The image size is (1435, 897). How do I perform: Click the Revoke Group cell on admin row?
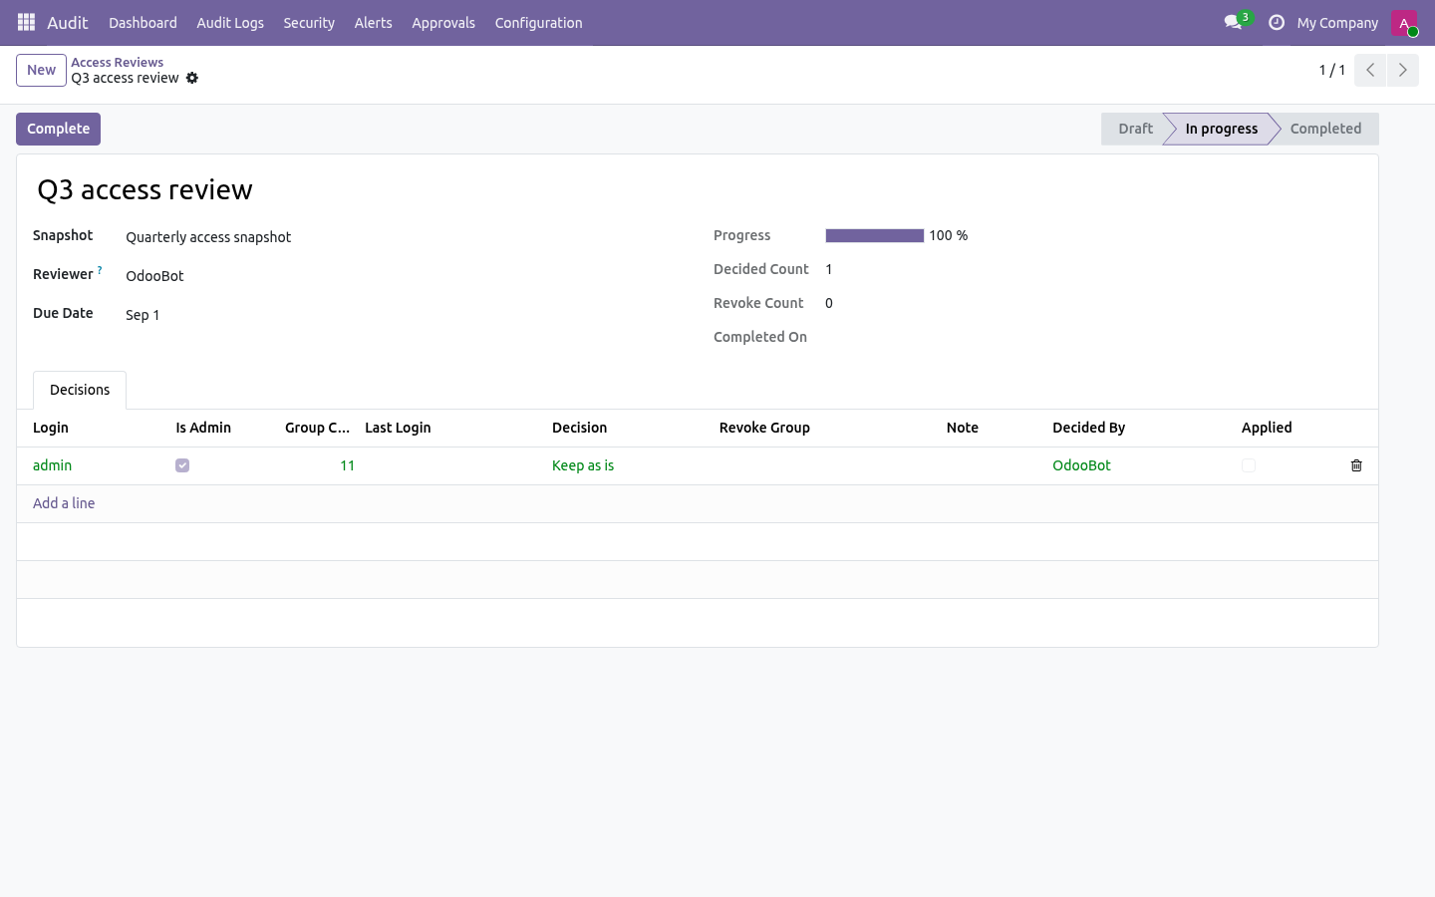coord(824,465)
